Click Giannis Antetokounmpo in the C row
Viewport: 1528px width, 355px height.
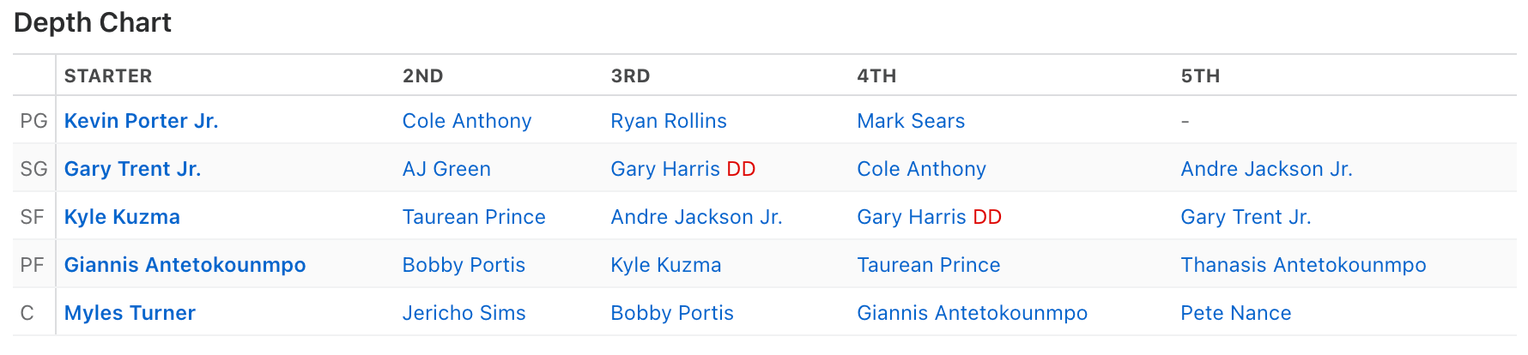click(972, 313)
